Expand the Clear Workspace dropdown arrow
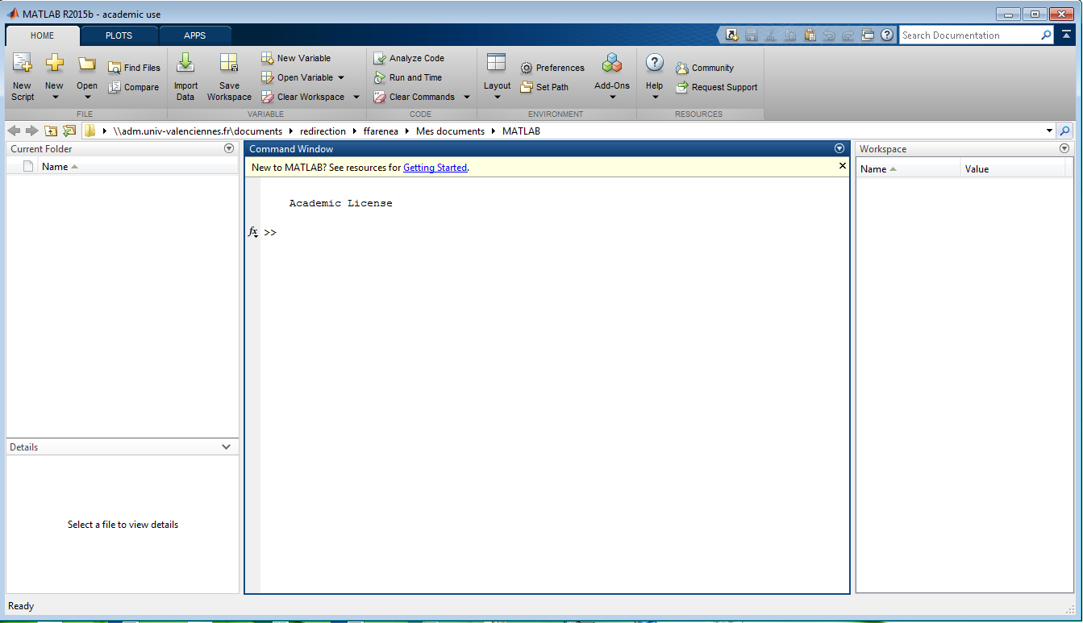 (x=356, y=97)
